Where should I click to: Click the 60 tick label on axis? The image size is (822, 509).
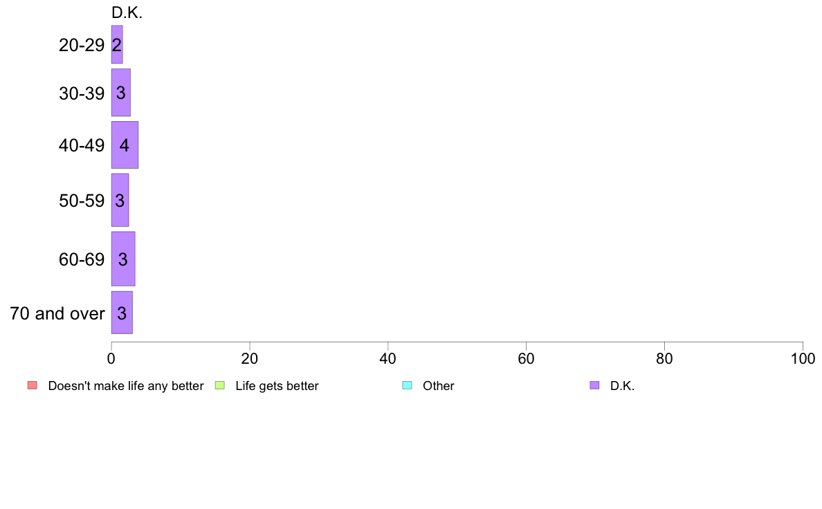click(526, 358)
